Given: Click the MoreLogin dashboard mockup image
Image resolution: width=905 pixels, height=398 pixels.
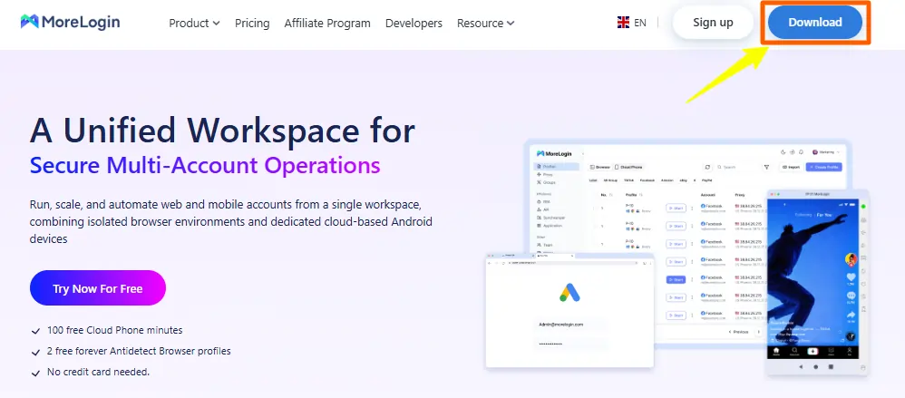Looking at the screenshot, I should click(688, 242).
